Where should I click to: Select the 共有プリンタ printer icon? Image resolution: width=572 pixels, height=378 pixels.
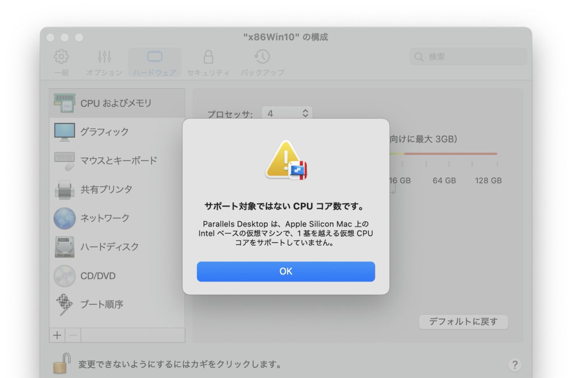click(64, 189)
